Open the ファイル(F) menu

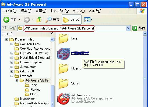click(x=10, y=11)
